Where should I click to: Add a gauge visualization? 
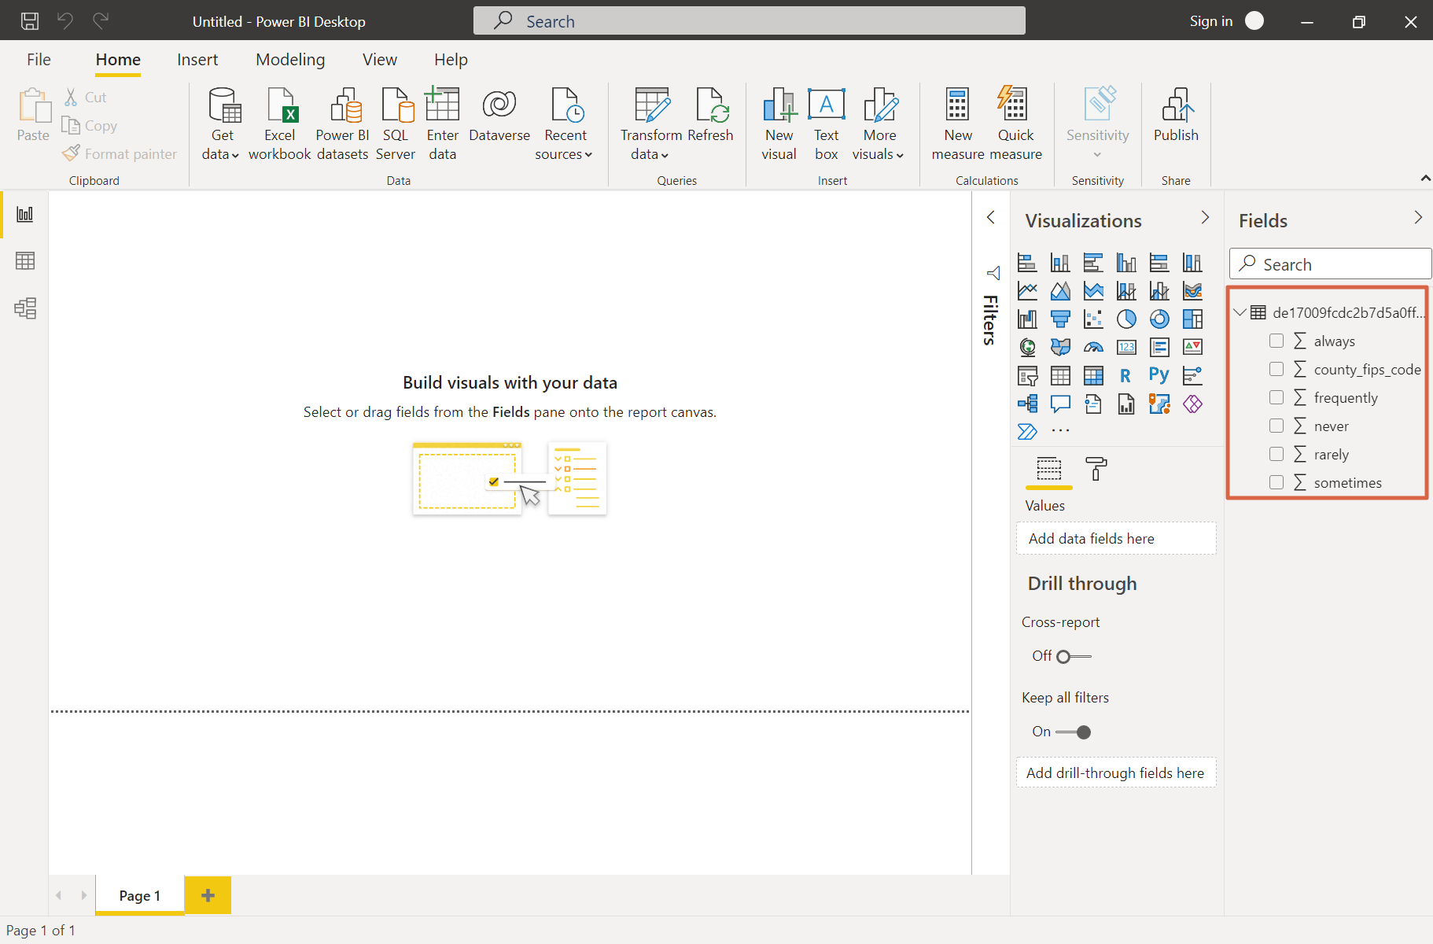point(1094,347)
